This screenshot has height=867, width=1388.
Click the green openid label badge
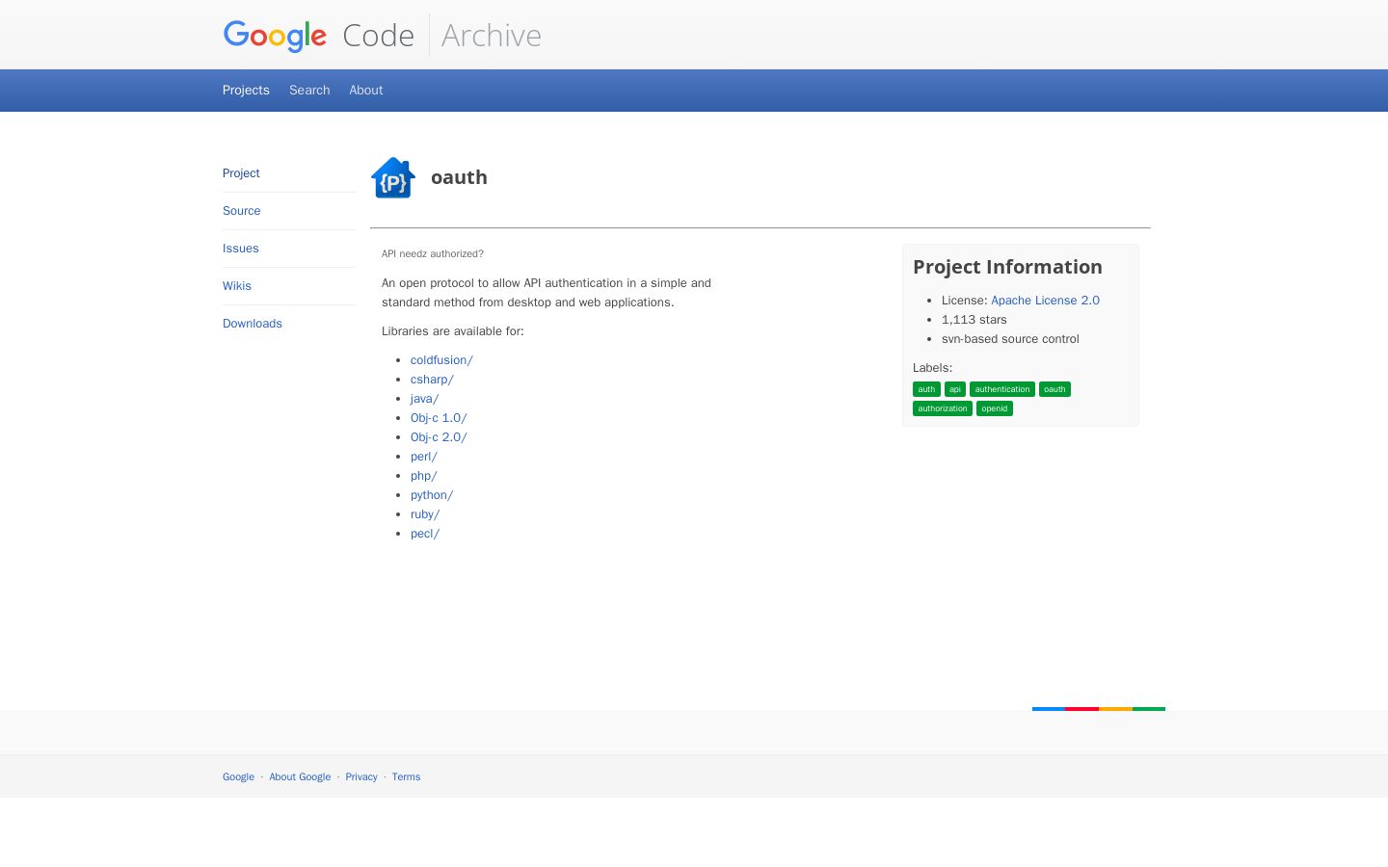995,408
